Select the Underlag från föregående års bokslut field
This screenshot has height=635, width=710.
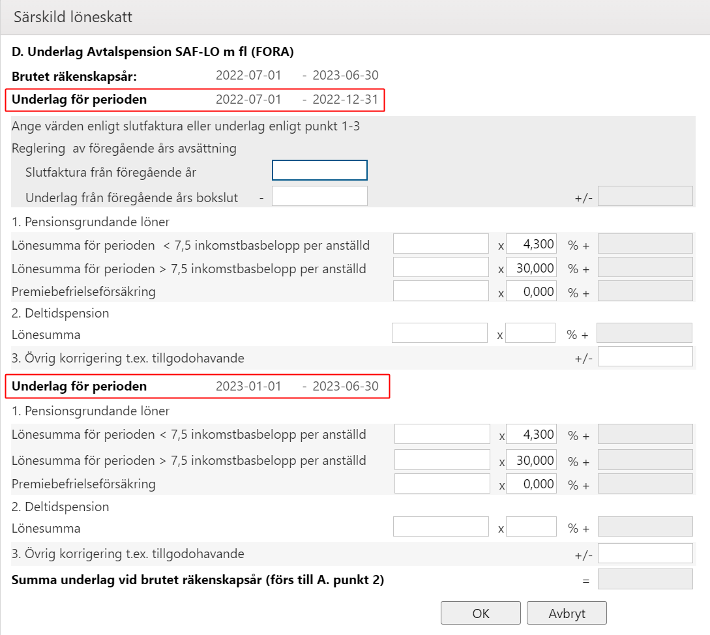pos(319,196)
